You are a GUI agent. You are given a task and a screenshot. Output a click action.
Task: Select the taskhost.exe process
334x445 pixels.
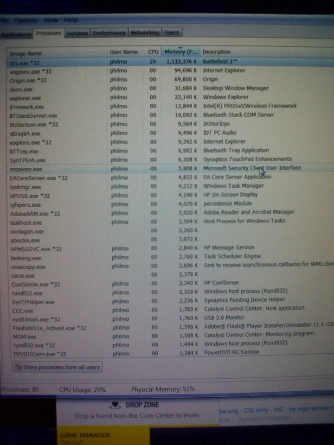tap(26, 223)
